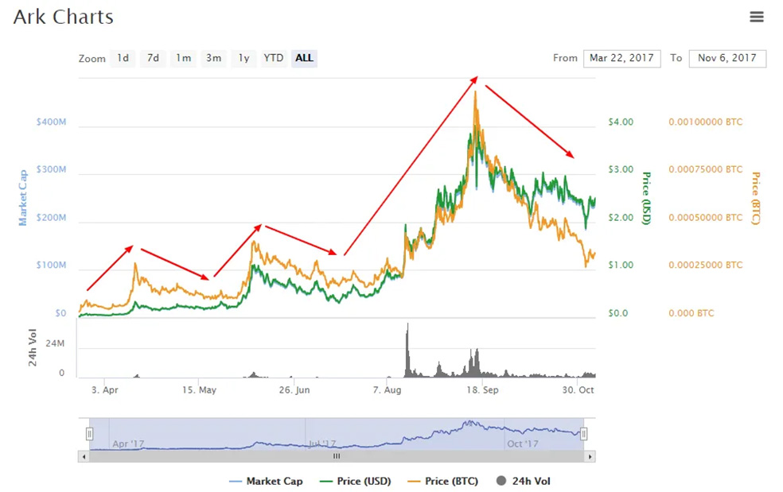Image resolution: width=783 pixels, height=492 pixels.
Task: Toggle the Price (BTC) series legend
Action: 443,482
